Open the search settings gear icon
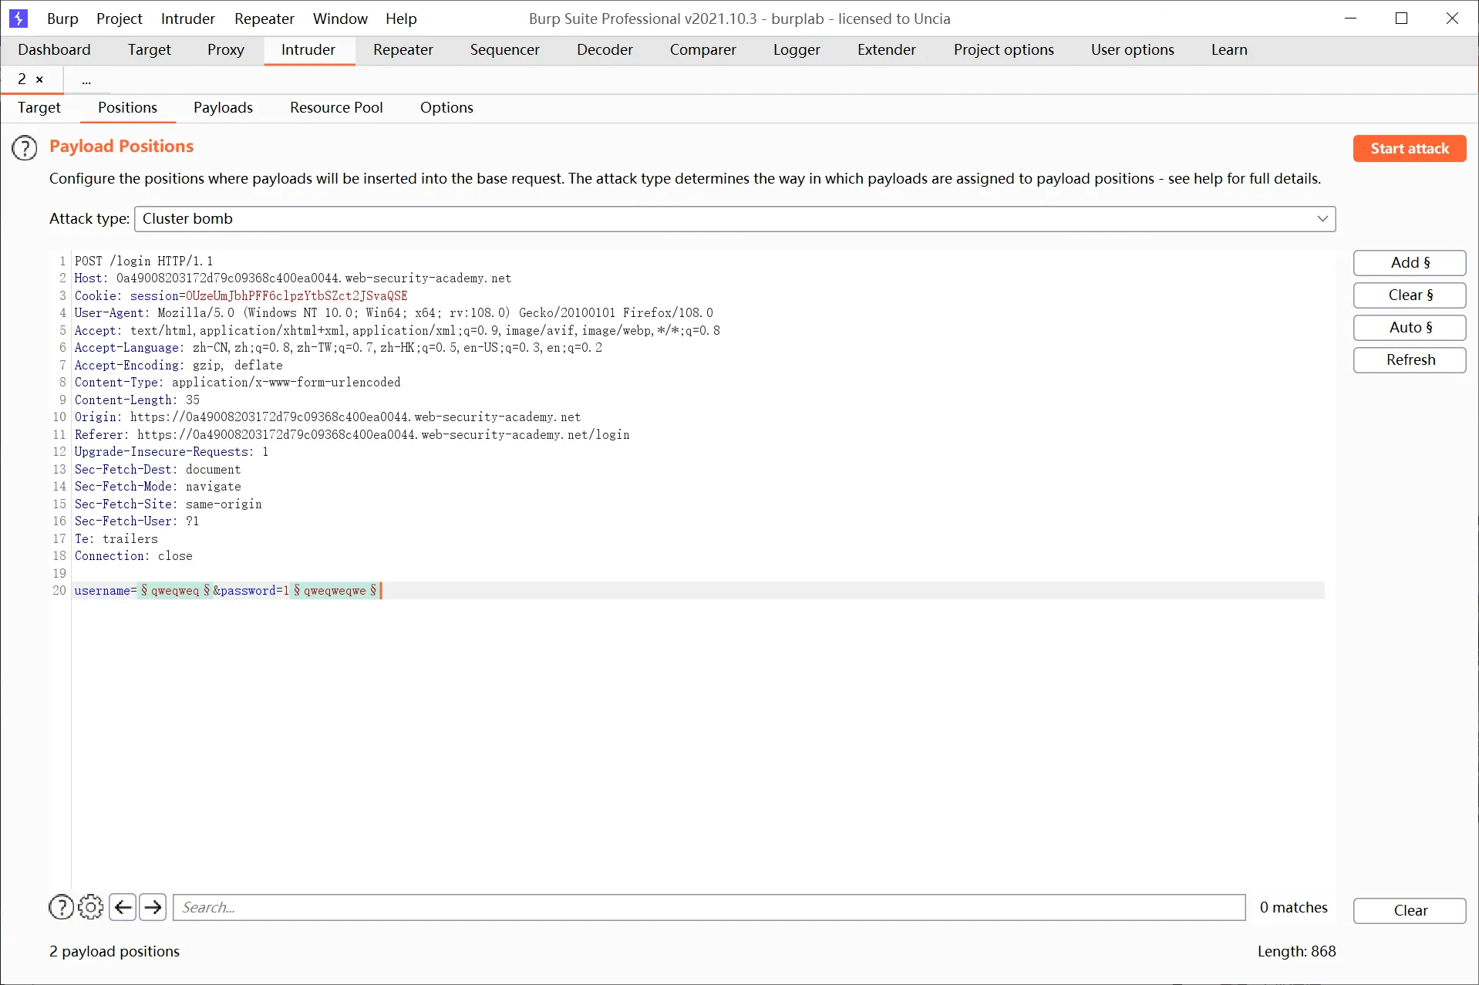1479x985 pixels. click(91, 907)
